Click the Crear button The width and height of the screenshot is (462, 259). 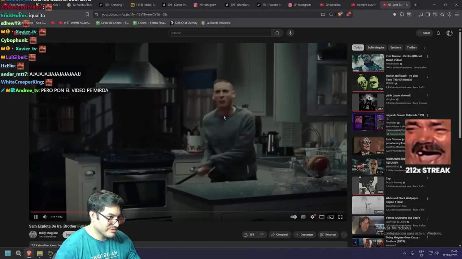424,33
